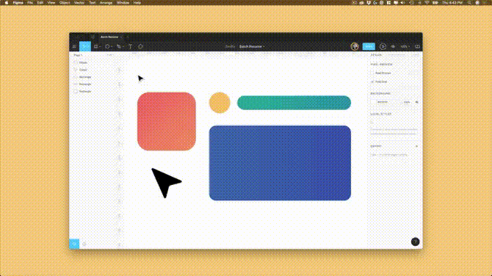The image size is (492, 276).
Task: Open the Edit menu
Action: click(x=40, y=2)
